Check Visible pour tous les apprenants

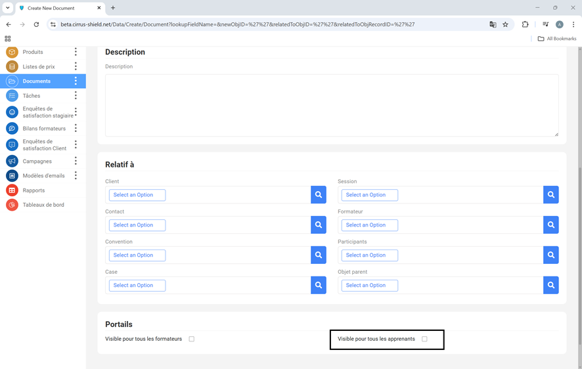[424, 339]
